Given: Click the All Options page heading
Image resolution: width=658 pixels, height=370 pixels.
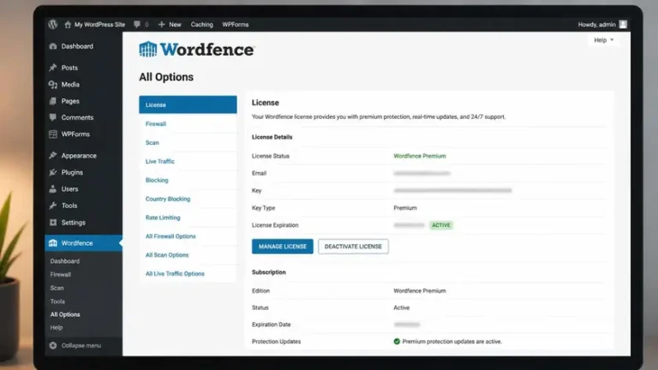Looking at the screenshot, I should point(166,77).
